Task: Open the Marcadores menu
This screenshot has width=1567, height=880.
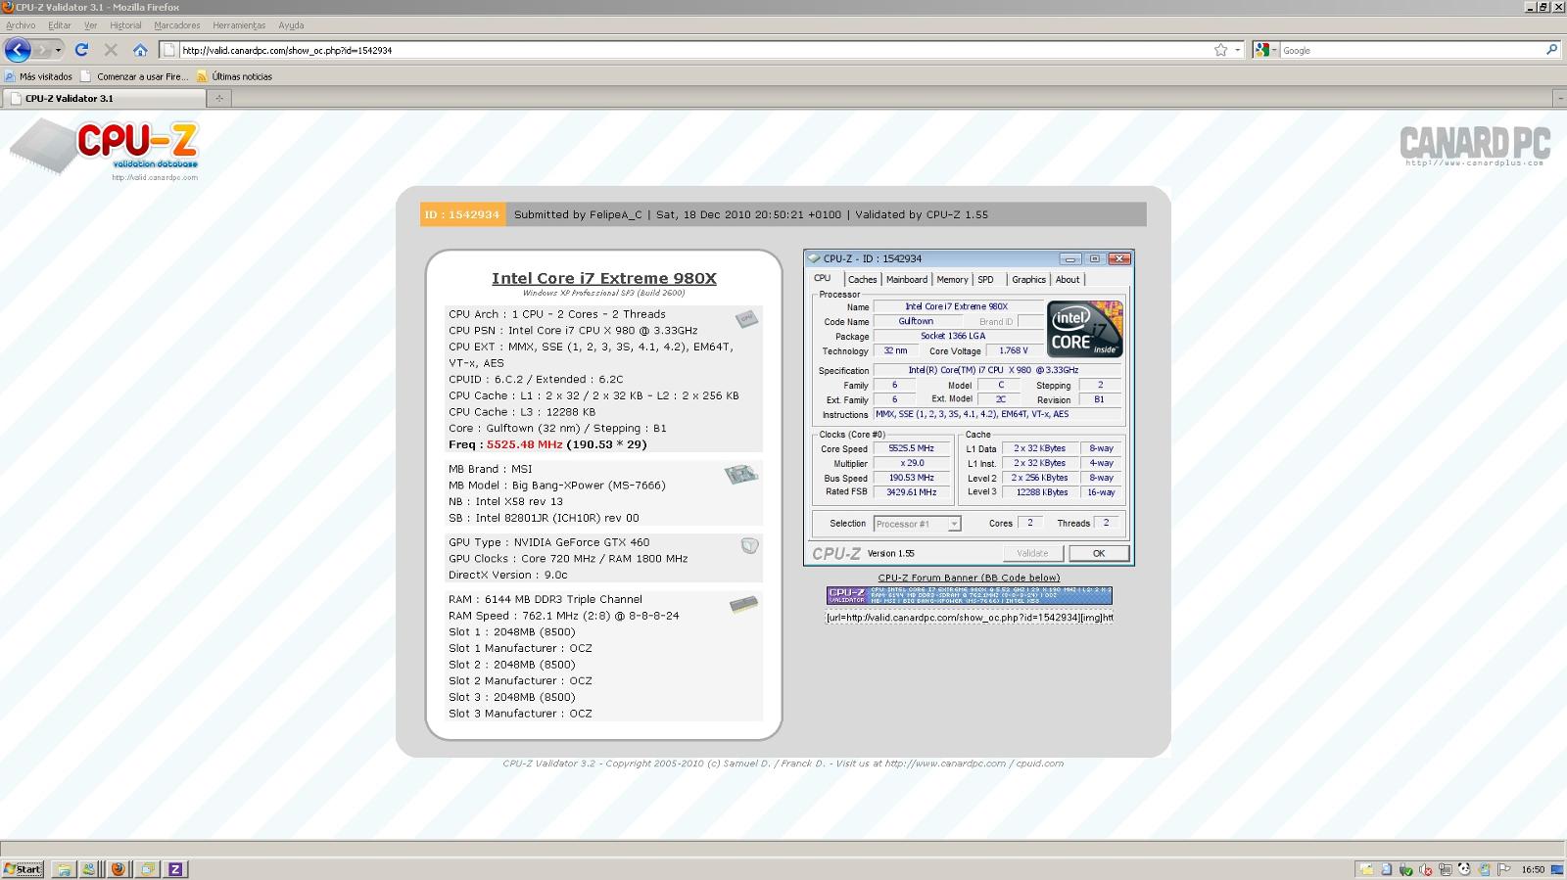Action: tap(177, 25)
